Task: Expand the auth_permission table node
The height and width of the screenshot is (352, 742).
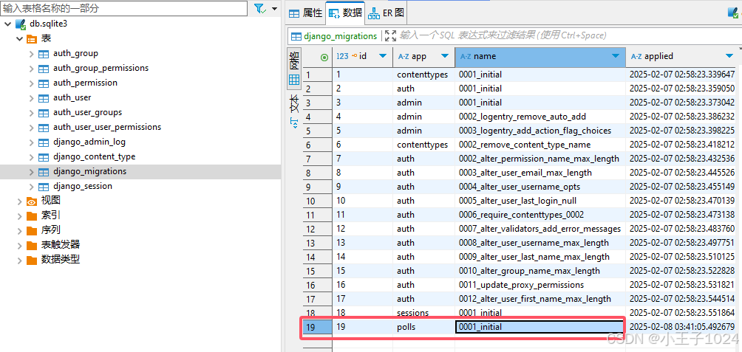Action: [31, 83]
